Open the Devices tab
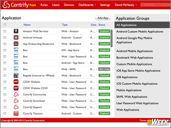Viewport: 171px width, 128px height. pos(69,5)
